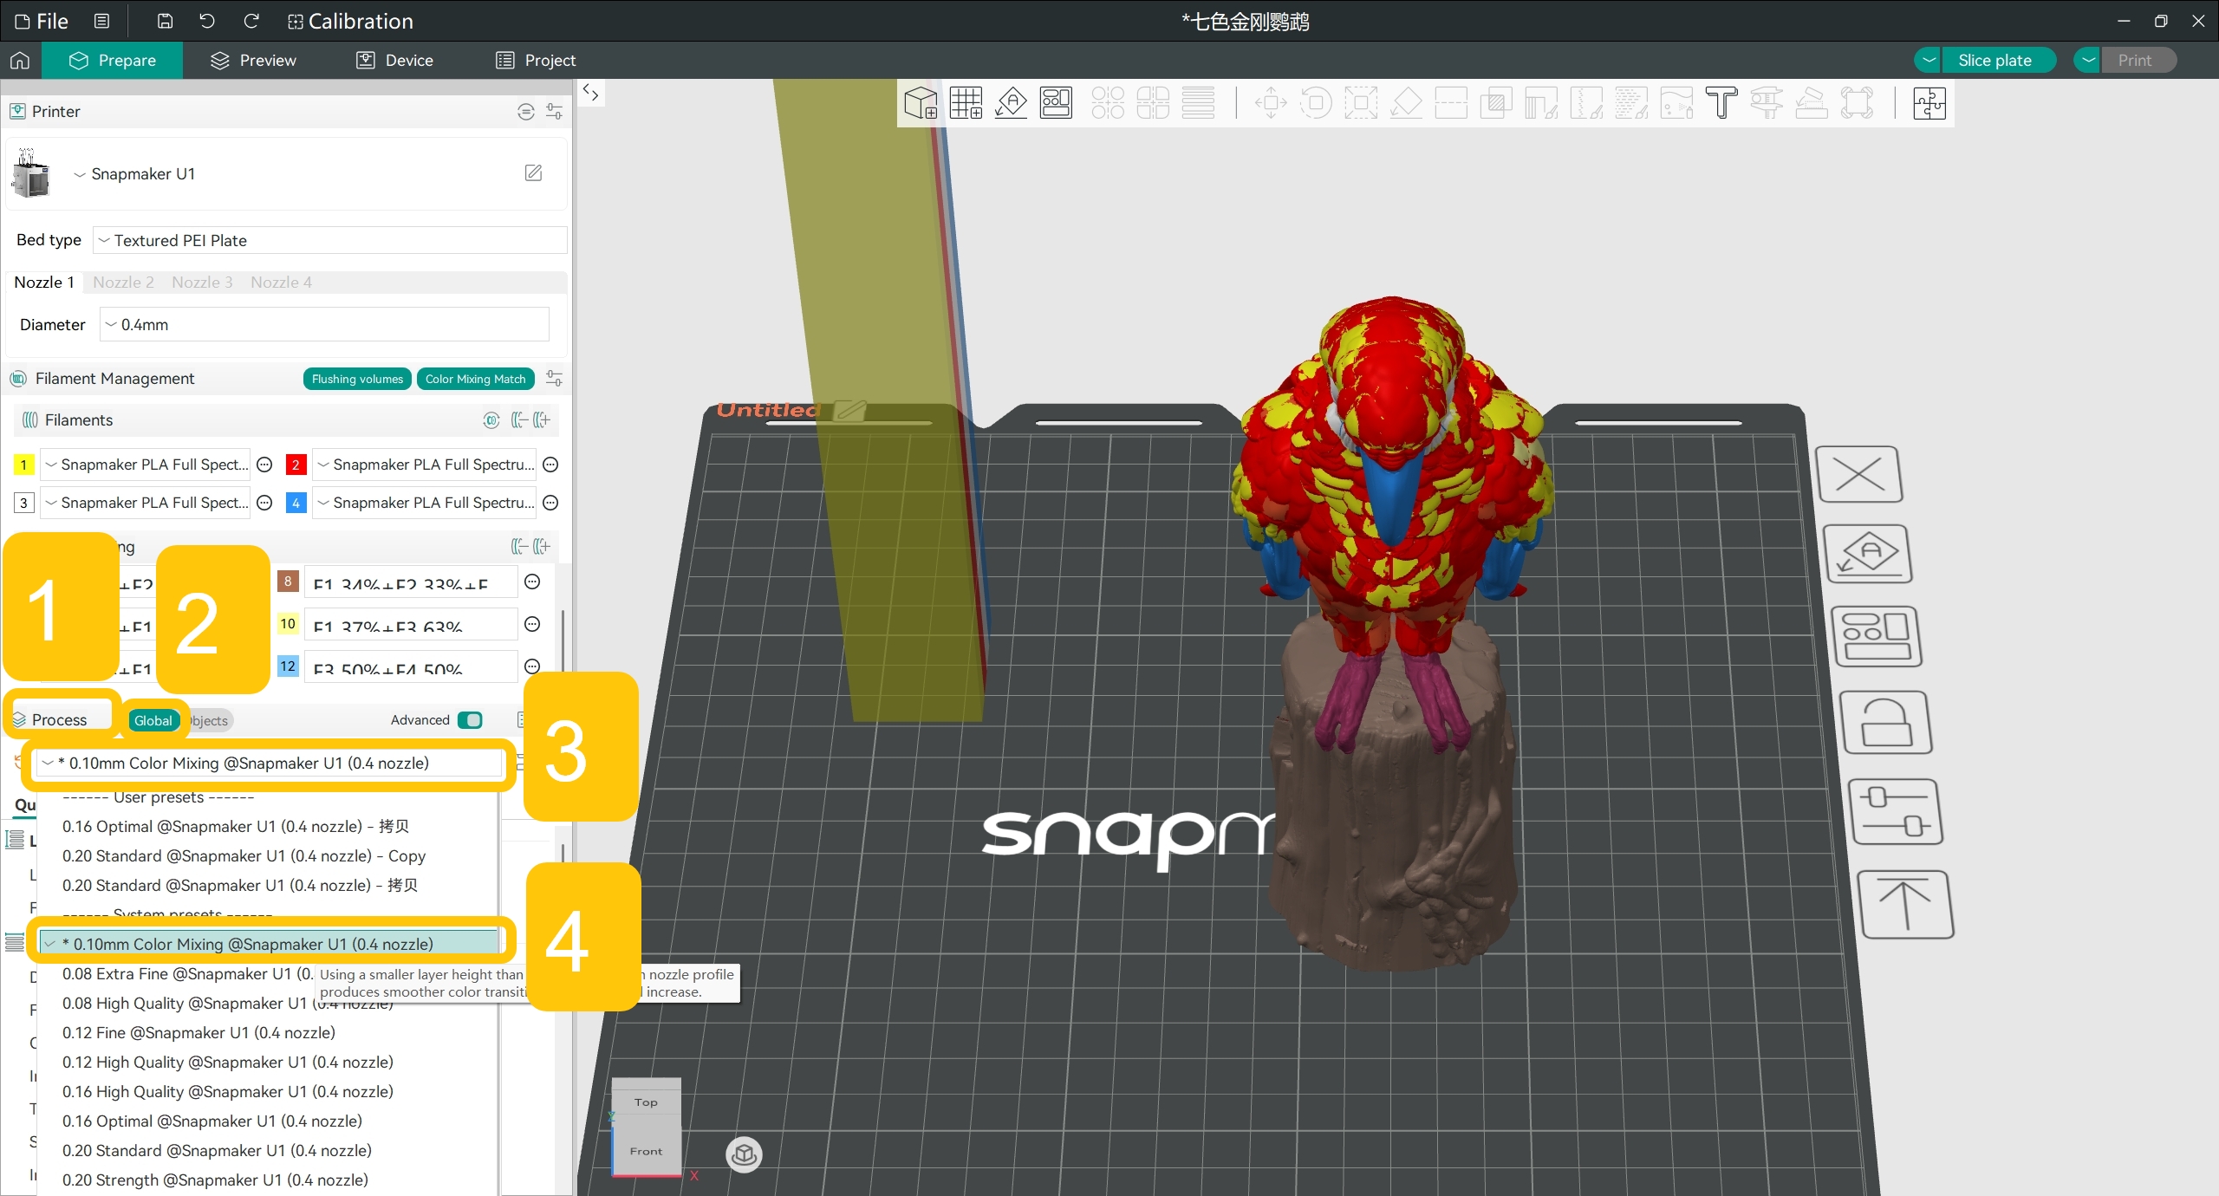2219x1196 pixels.
Task: Switch process scope to Global
Action: [153, 720]
